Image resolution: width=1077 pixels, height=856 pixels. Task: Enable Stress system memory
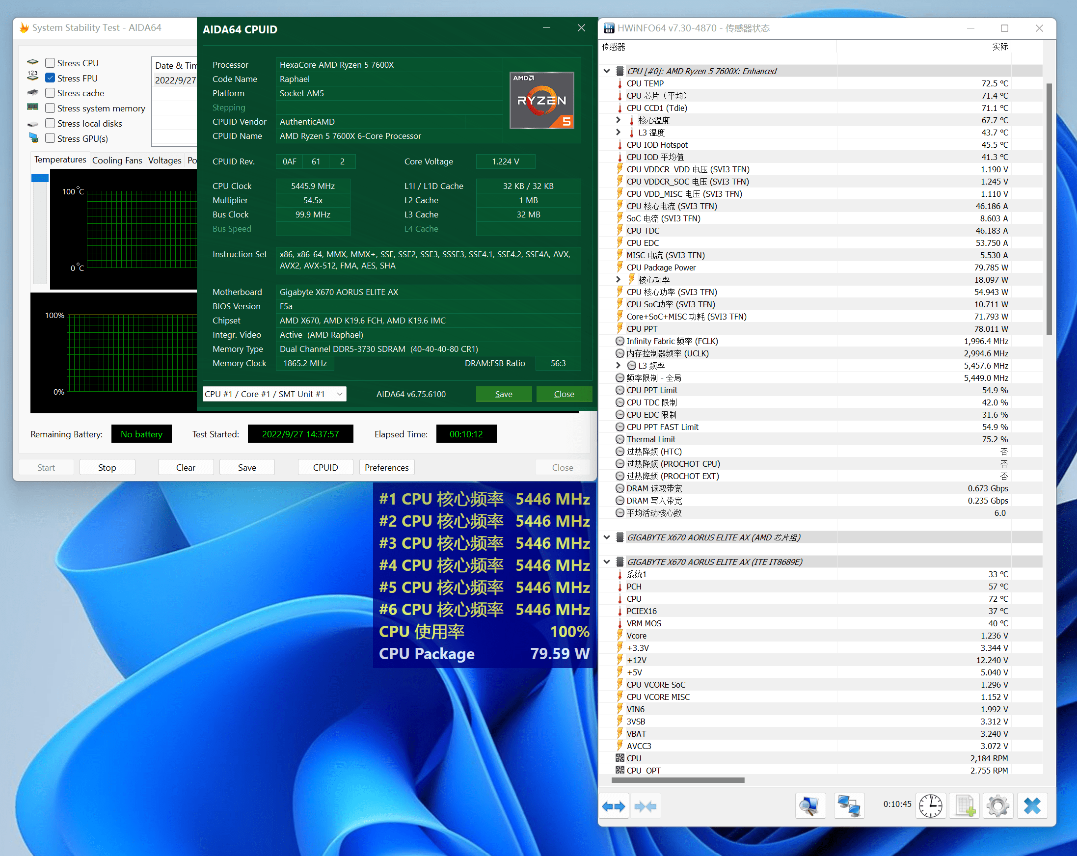click(50, 108)
